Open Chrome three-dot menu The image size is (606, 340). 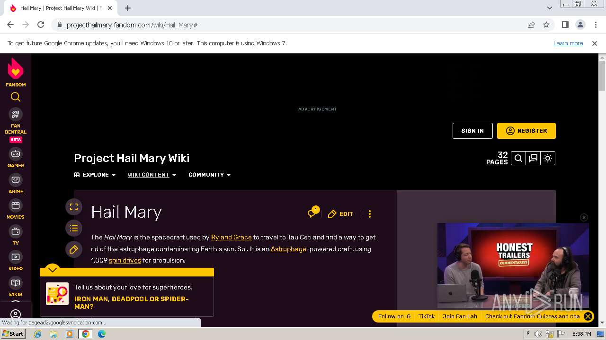596,25
